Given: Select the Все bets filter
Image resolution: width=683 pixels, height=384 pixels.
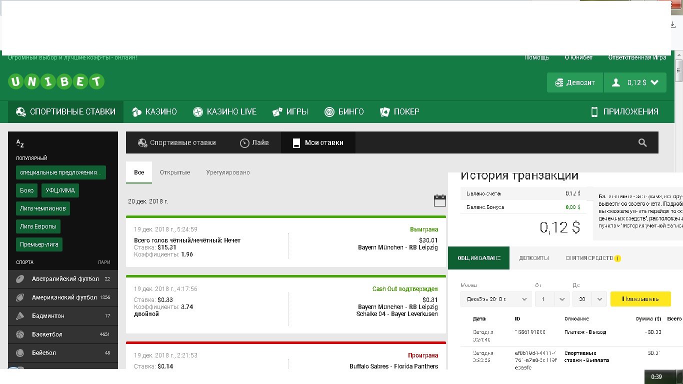Looking at the screenshot, I should pyautogui.click(x=139, y=172).
